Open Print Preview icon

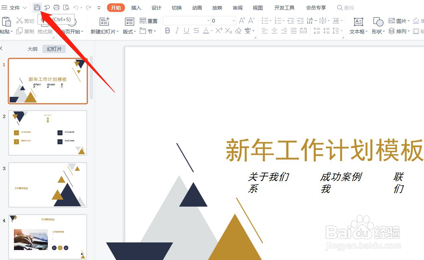66,7
